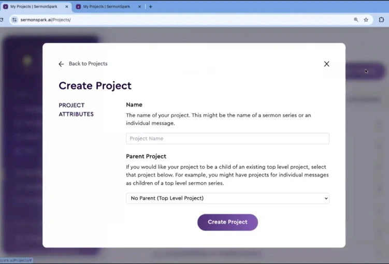View site information icon beside the URL
The width and height of the screenshot is (389, 264).
point(15,20)
